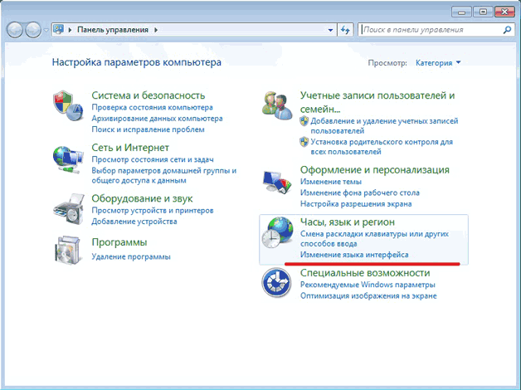Minimize the Control Panel window

tap(461, 12)
